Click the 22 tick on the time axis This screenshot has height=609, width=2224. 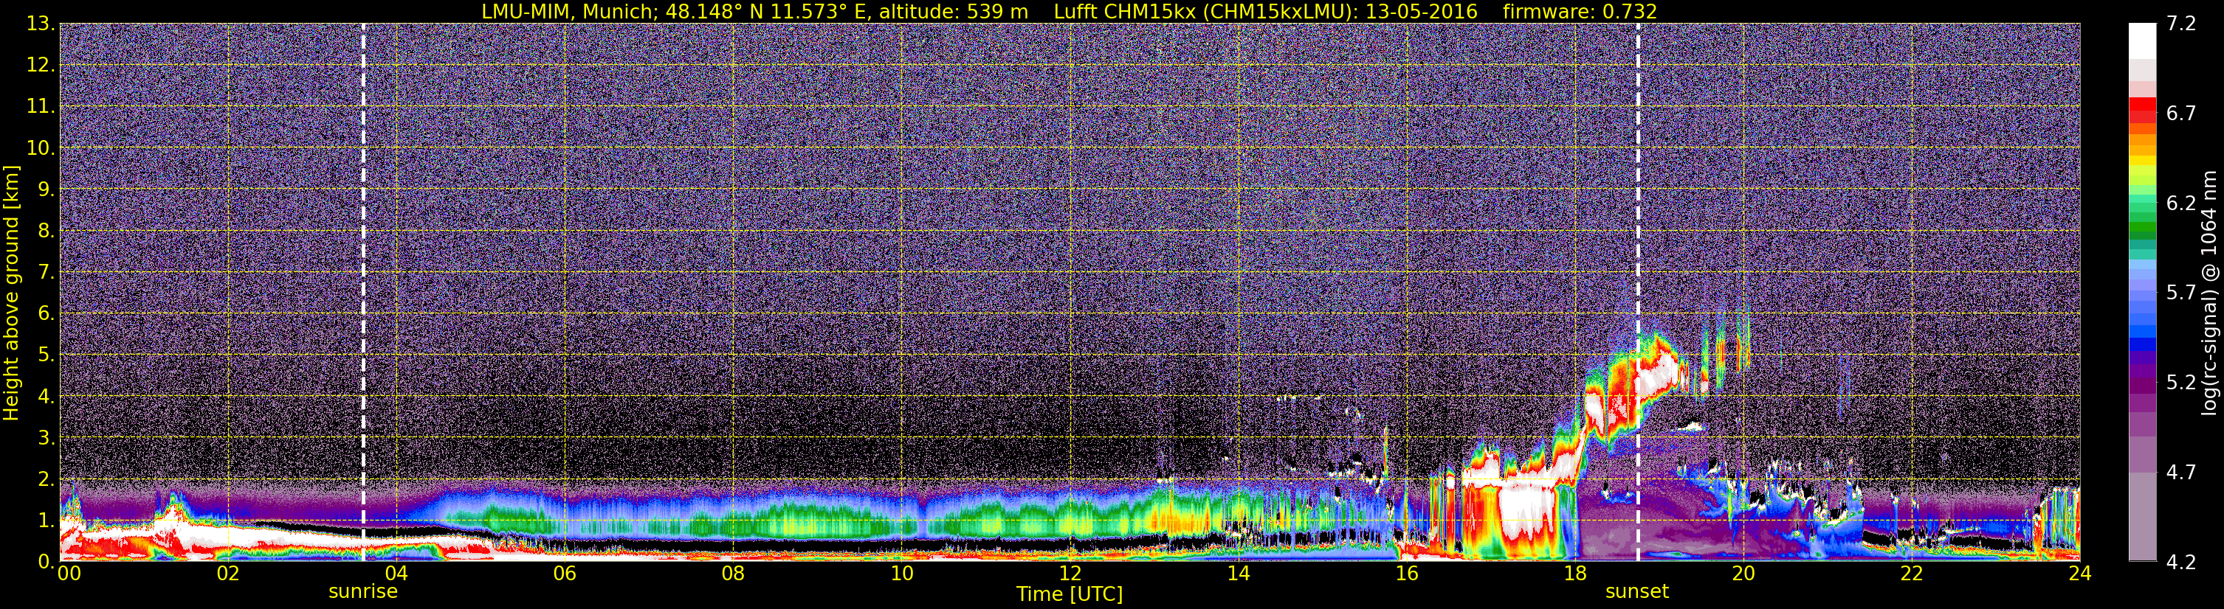tap(1912, 574)
